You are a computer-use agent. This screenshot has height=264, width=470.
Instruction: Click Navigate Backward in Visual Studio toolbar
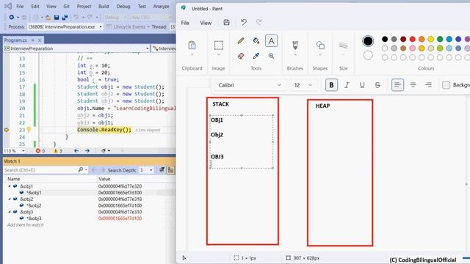pos(12,18)
